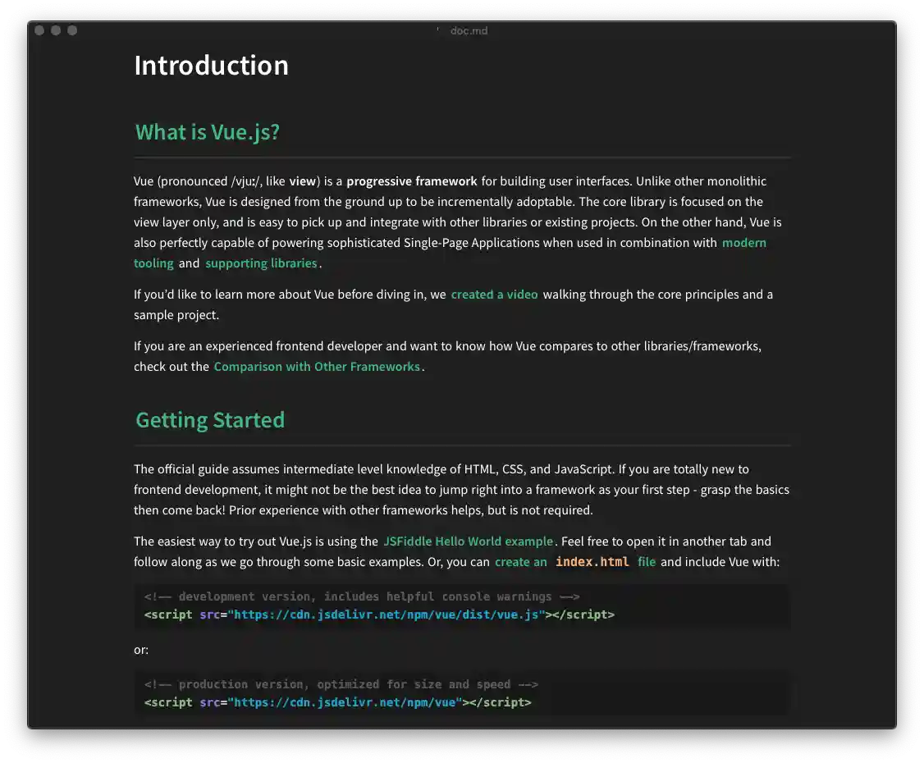Click the 'index.html' inline code link
924x763 pixels.
click(x=592, y=562)
